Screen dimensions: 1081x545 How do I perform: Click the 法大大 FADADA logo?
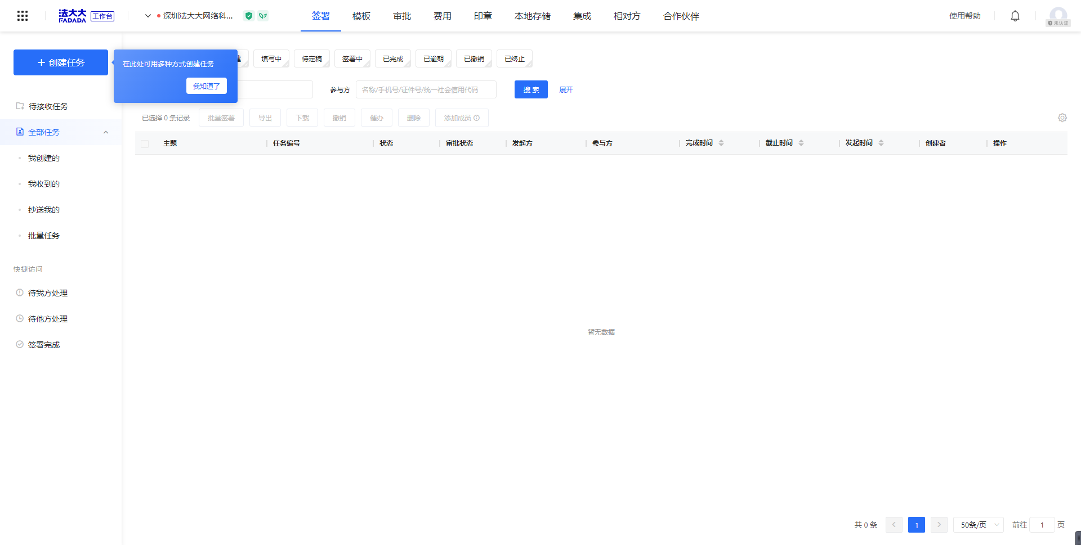[73, 16]
